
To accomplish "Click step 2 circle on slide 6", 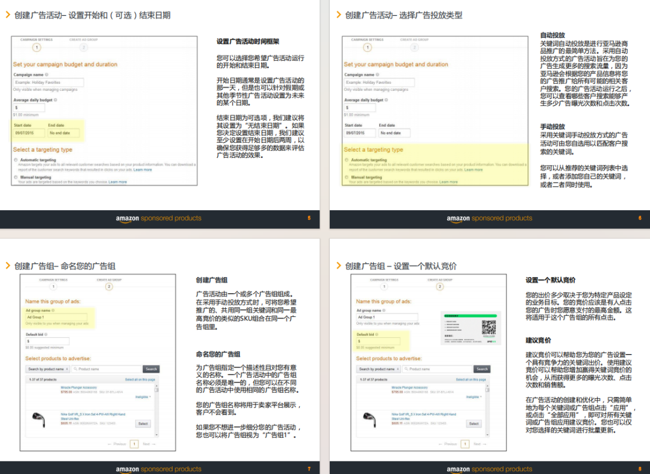I will (415, 47).
